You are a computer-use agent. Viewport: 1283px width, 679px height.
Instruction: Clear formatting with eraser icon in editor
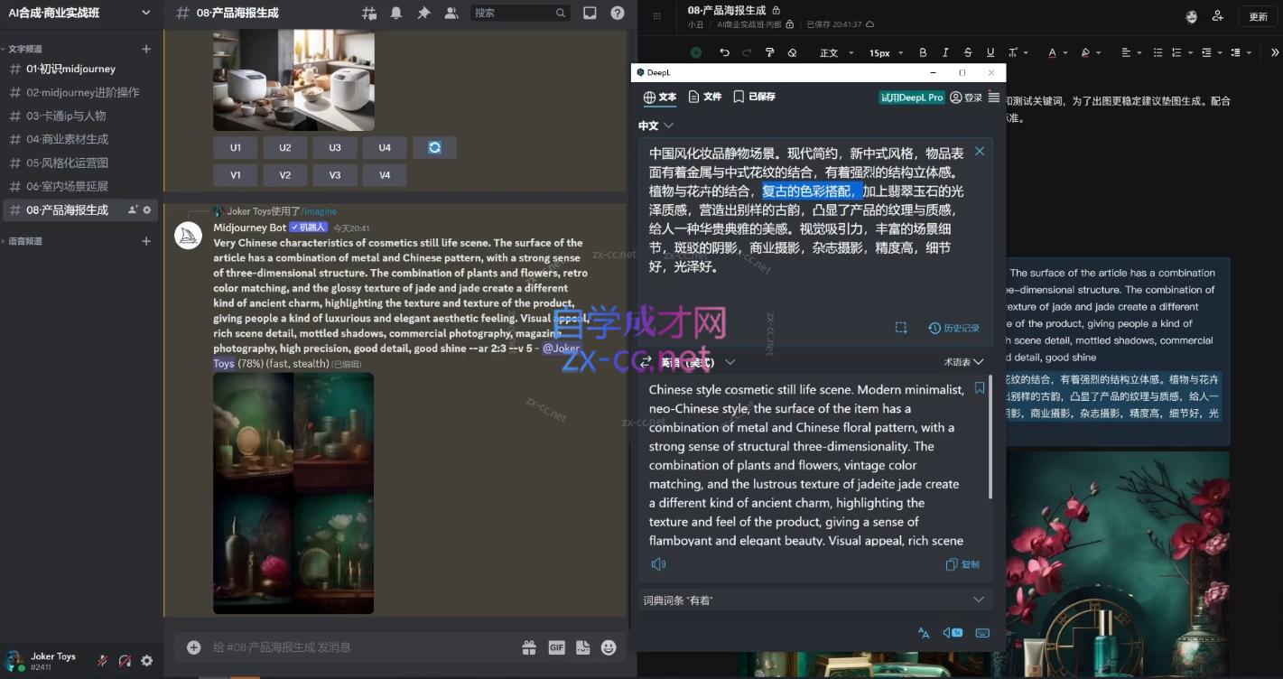pos(792,53)
